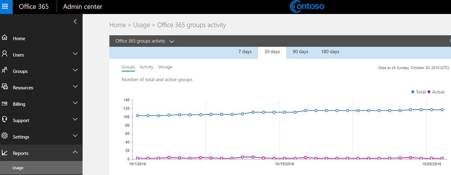Click the Users person icon
The height and width of the screenshot is (175, 451).
(x=5, y=54)
